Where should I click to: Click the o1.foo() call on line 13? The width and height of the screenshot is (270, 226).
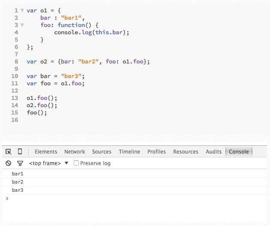(42, 98)
